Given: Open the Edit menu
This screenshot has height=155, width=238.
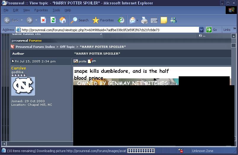Looking at the screenshot, I should click(16, 10).
